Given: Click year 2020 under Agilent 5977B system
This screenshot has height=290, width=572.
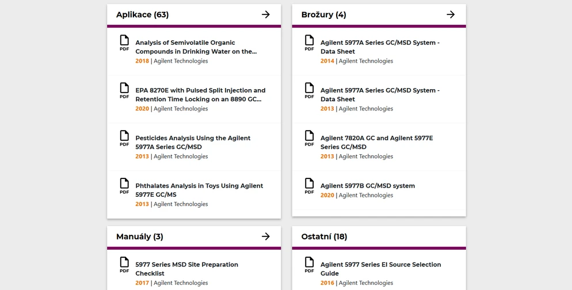Looking at the screenshot, I should 327,195.
